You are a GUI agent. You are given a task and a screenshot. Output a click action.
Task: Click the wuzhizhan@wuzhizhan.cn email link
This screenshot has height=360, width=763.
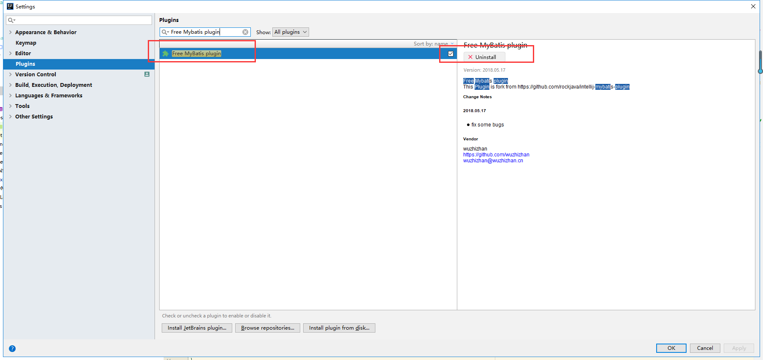click(x=493, y=161)
